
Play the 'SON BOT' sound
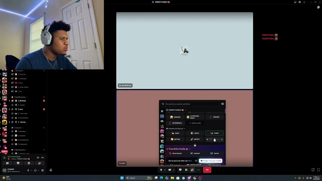[x=215, y=117]
